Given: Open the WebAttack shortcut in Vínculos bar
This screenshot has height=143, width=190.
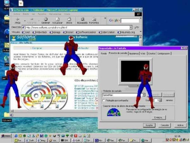Looking at the screenshot, I should point(39,32).
